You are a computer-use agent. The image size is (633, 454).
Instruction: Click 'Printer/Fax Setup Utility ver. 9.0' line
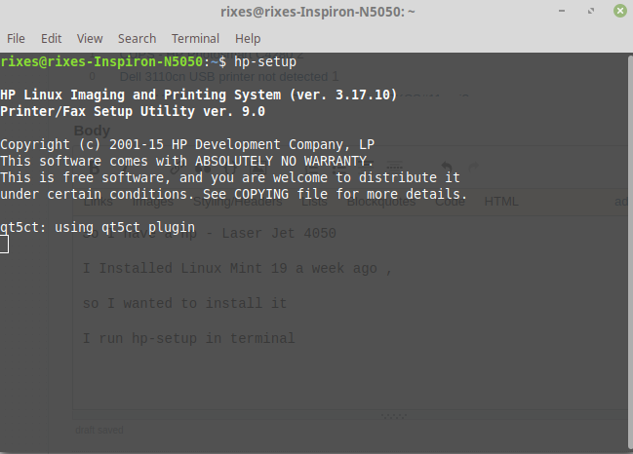coord(133,111)
